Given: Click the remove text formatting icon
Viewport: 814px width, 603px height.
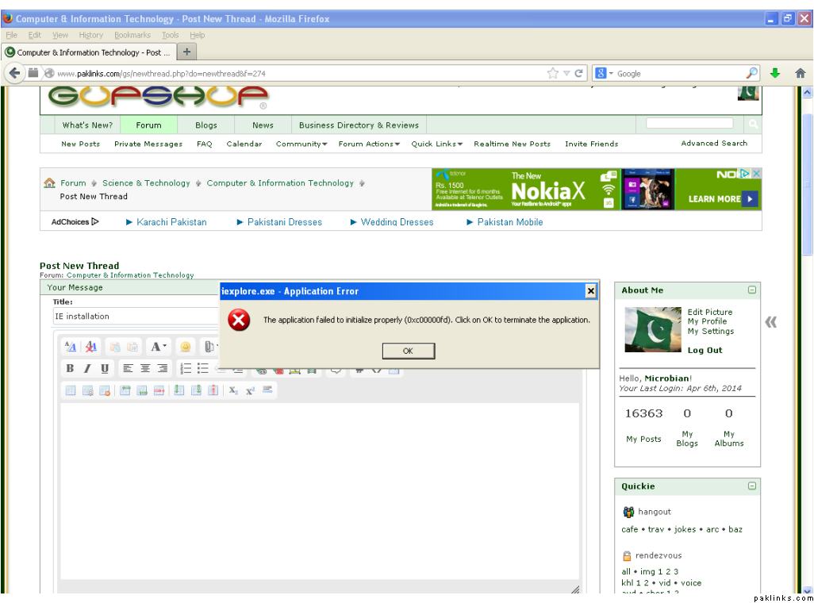Looking at the screenshot, I should (x=91, y=347).
